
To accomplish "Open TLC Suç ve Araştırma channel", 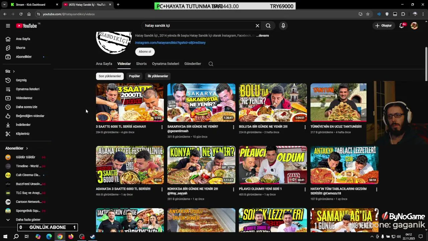I will pyautogui.click(x=25, y=193).
